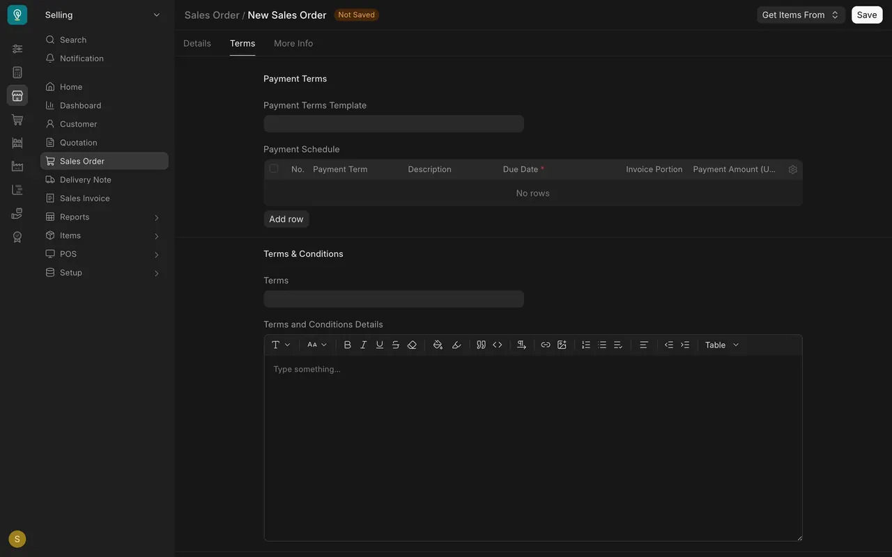
Task: Apply italic formatting in the editor
Action: [x=363, y=345]
